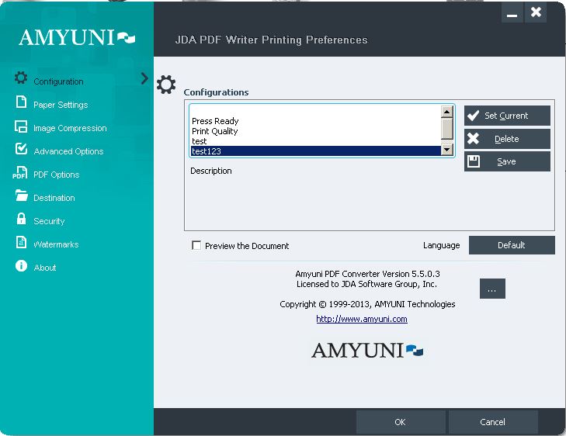Click the Image Compression icon
The width and height of the screenshot is (566, 436).
(x=21, y=126)
